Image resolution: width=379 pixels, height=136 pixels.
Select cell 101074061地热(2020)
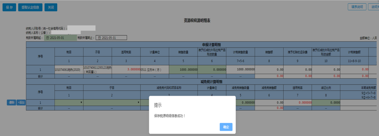[69, 69]
